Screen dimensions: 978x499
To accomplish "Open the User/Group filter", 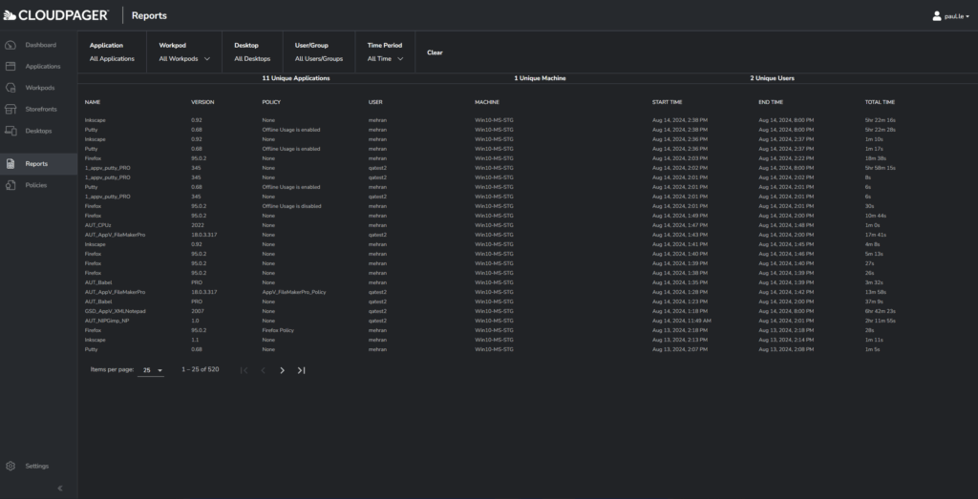I will [x=319, y=52].
